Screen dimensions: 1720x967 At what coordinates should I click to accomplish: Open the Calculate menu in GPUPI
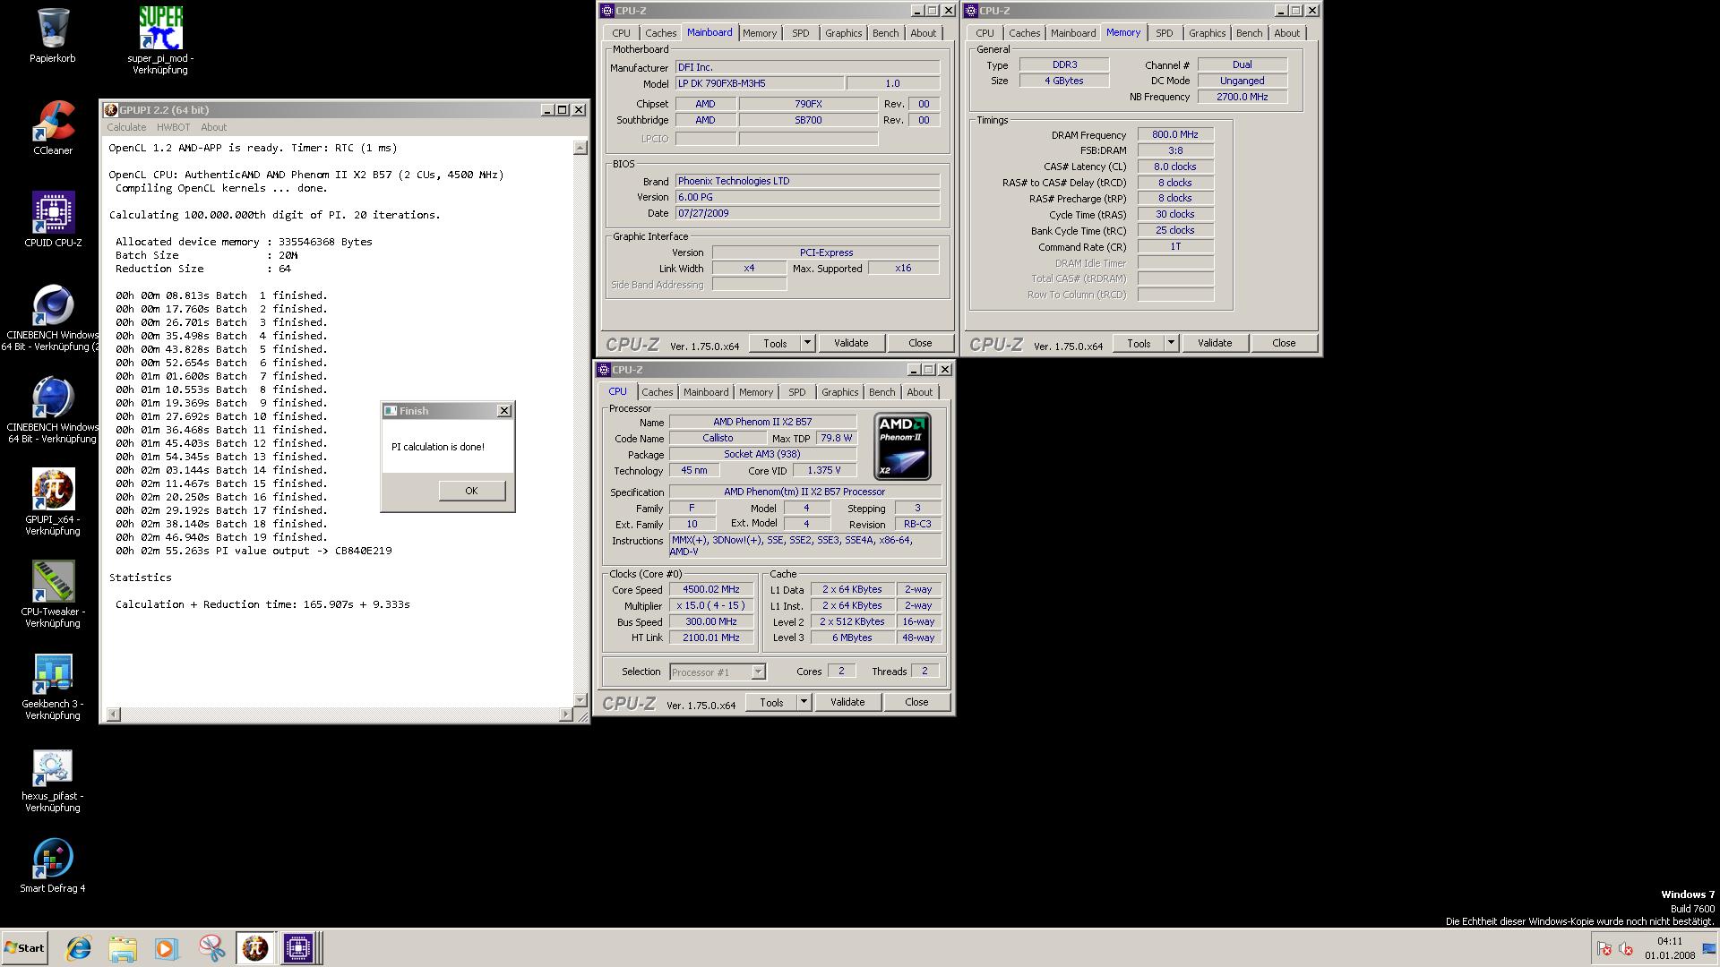pyautogui.click(x=126, y=127)
